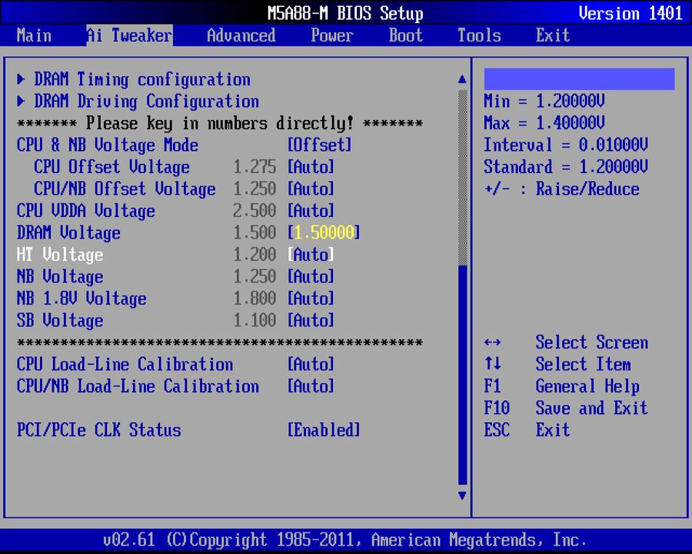This screenshot has height=554, width=692.
Task: Select CPU/NB Load-Line Calibration label
Action: coord(138,386)
